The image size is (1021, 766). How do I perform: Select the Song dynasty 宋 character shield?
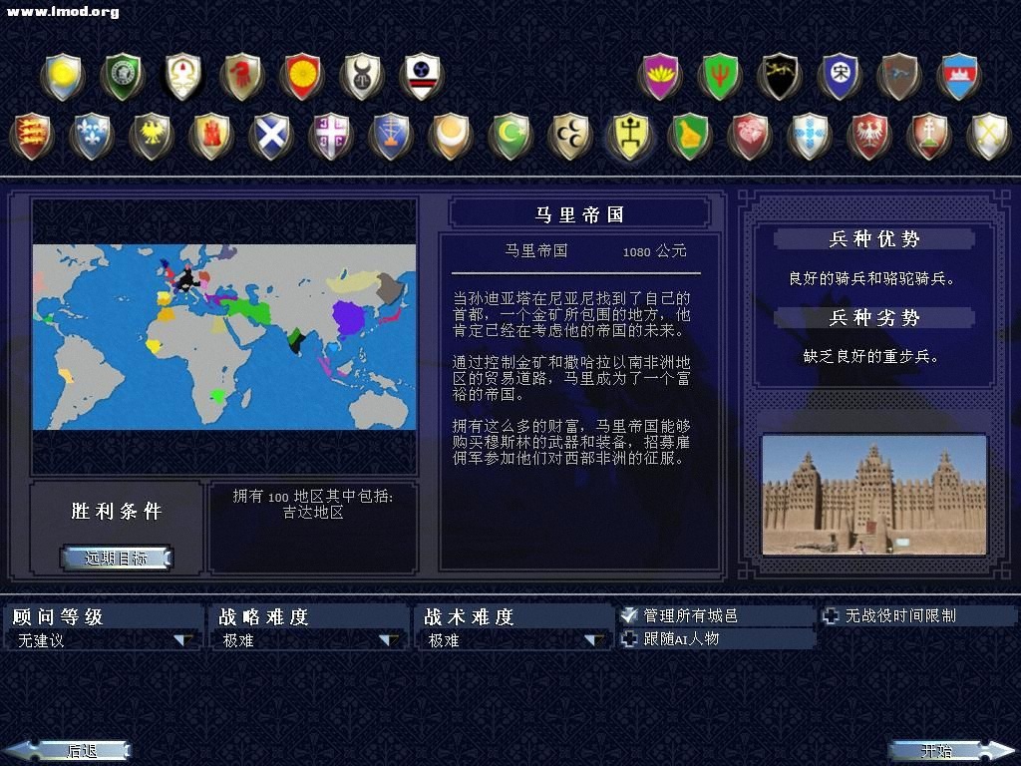click(839, 76)
